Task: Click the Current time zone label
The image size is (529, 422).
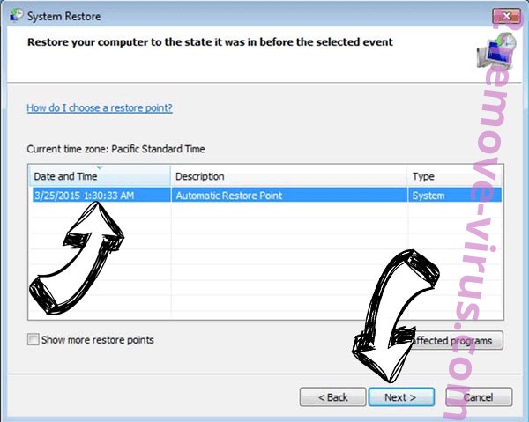Action: click(x=115, y=149)
